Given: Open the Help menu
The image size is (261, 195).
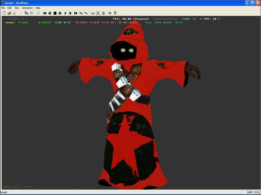Looking at the screenshot, I should pos(38,8).
